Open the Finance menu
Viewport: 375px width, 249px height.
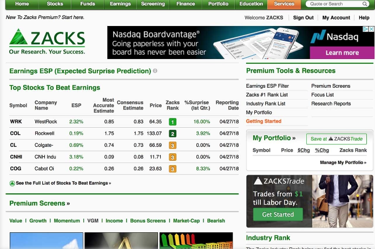186,4
